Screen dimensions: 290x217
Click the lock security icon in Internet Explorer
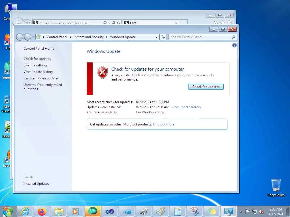114,23
